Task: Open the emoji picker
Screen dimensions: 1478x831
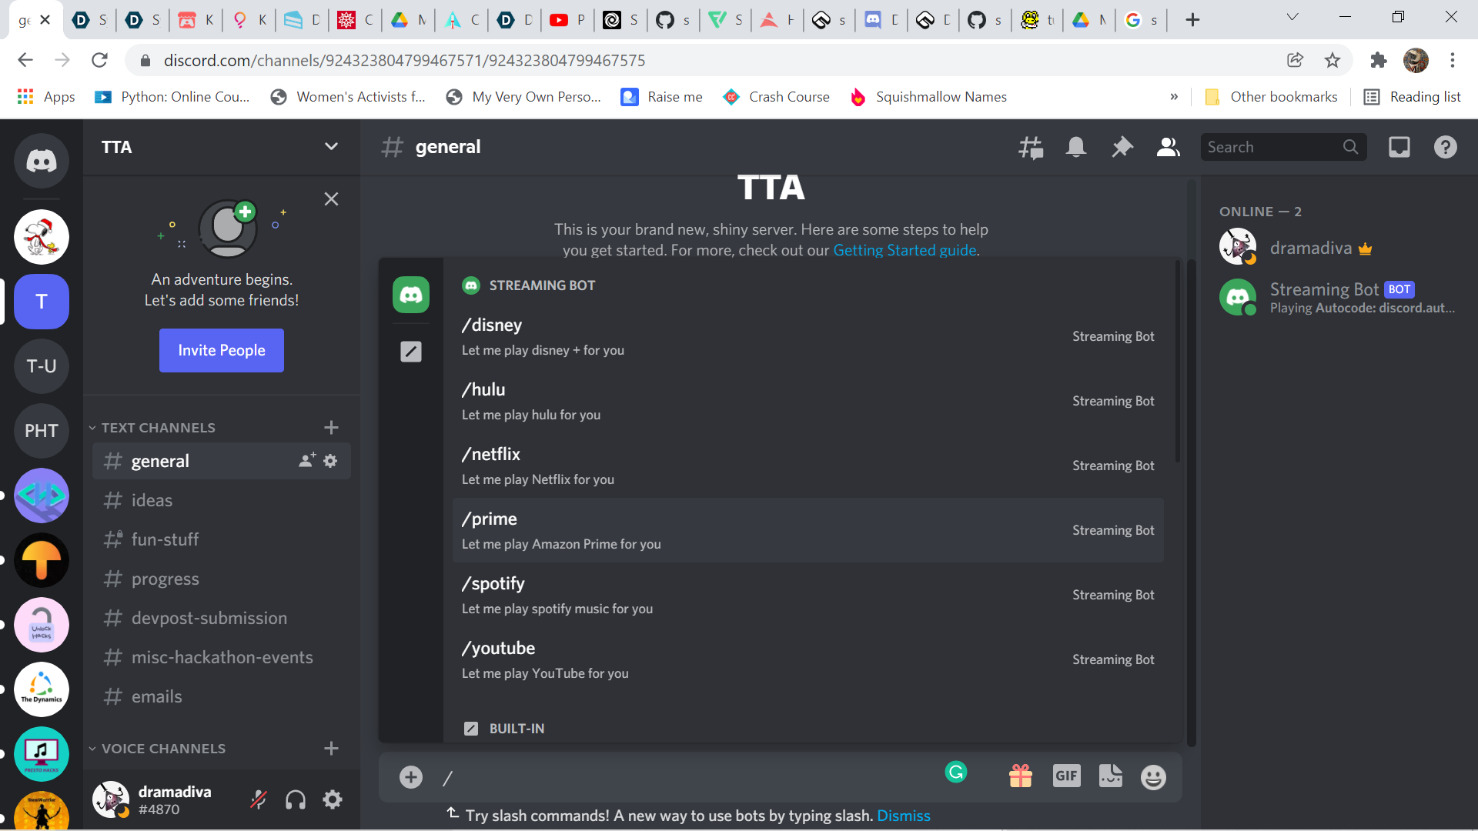Action: tap(1152, 777)
